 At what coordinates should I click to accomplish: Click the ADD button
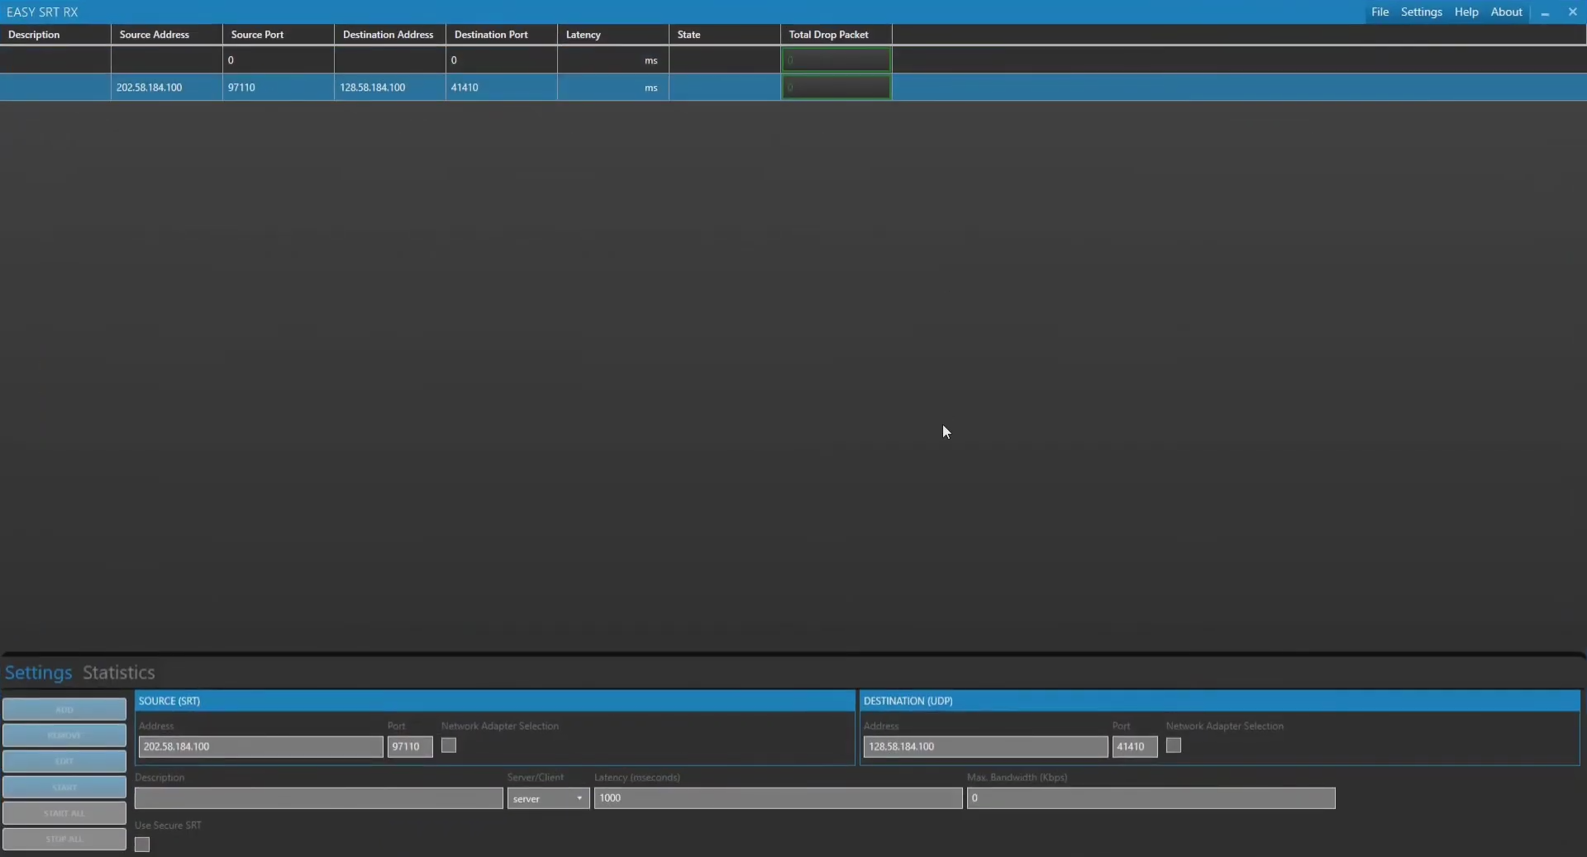pyautogui.click(x=64, y=708)
